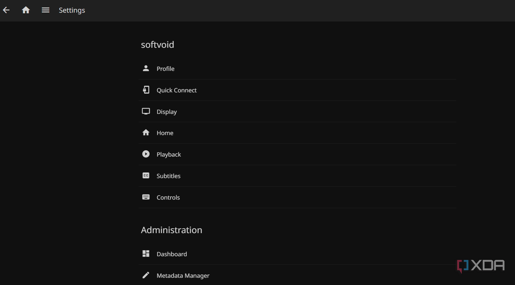The height and width of the screenshot is (285, 515).
Task: Click the Profile person icon
Action: (x=146, y=68)
